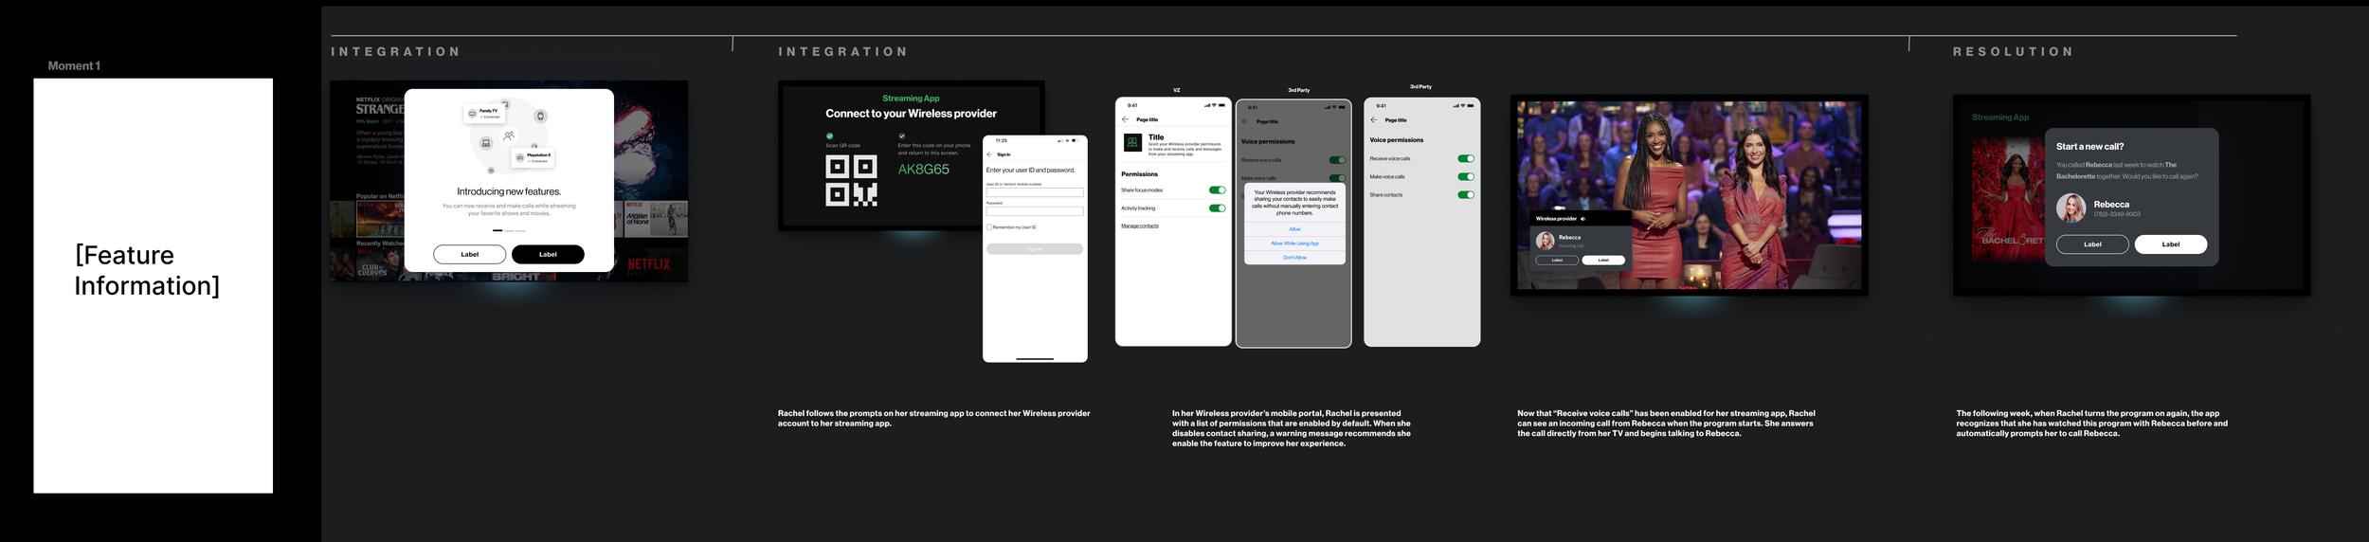
Task: Click the laptop icon in device circle
Action: tap(486, 143)
